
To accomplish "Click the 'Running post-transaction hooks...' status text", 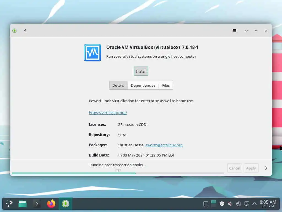I will (118, 165).
